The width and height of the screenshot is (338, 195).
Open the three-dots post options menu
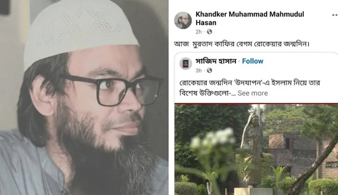(335, 15)
